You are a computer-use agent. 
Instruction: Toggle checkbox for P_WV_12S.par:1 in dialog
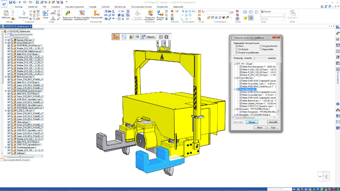click(x=237, y=64)
